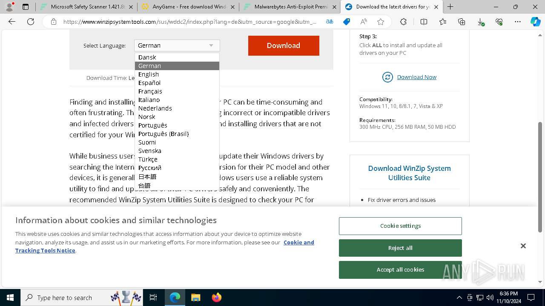Open the volume control icon
The height and width of the screenshot is (306, 545).
[x=490, y=297]
